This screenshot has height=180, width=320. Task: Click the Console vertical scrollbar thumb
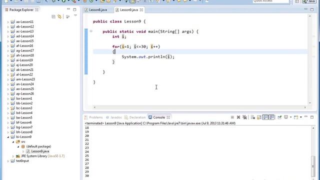313,166
